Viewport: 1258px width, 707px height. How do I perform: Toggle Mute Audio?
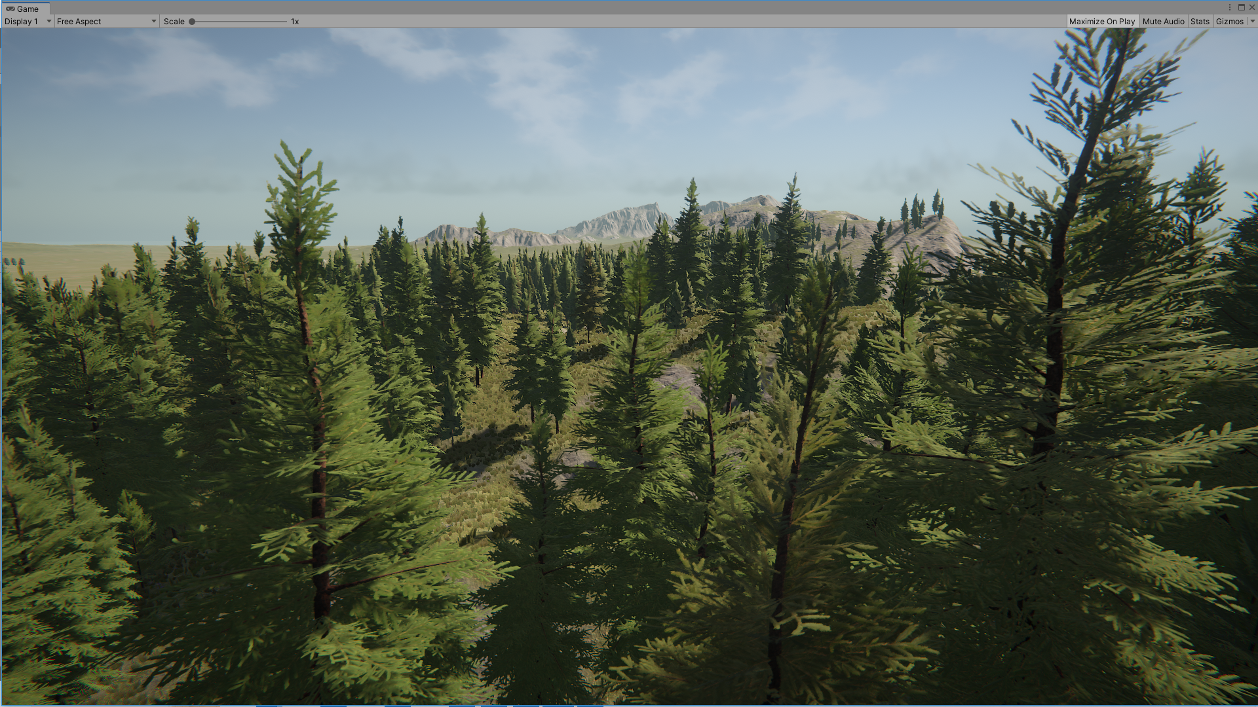(1163, 22)
